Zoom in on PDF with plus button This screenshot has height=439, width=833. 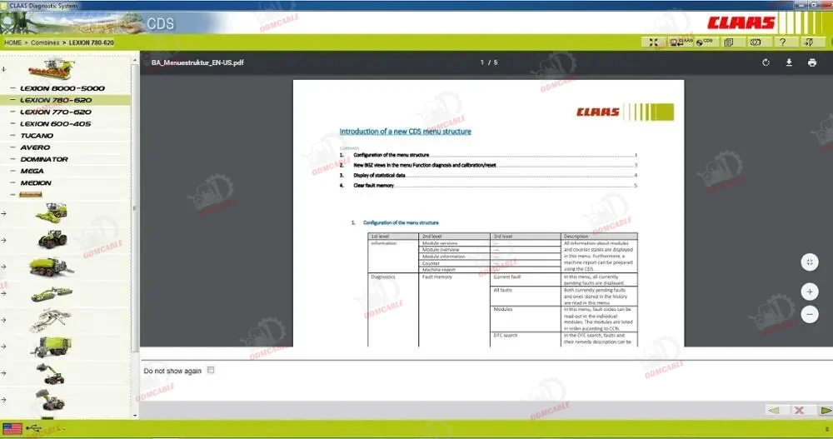[809, 292]
